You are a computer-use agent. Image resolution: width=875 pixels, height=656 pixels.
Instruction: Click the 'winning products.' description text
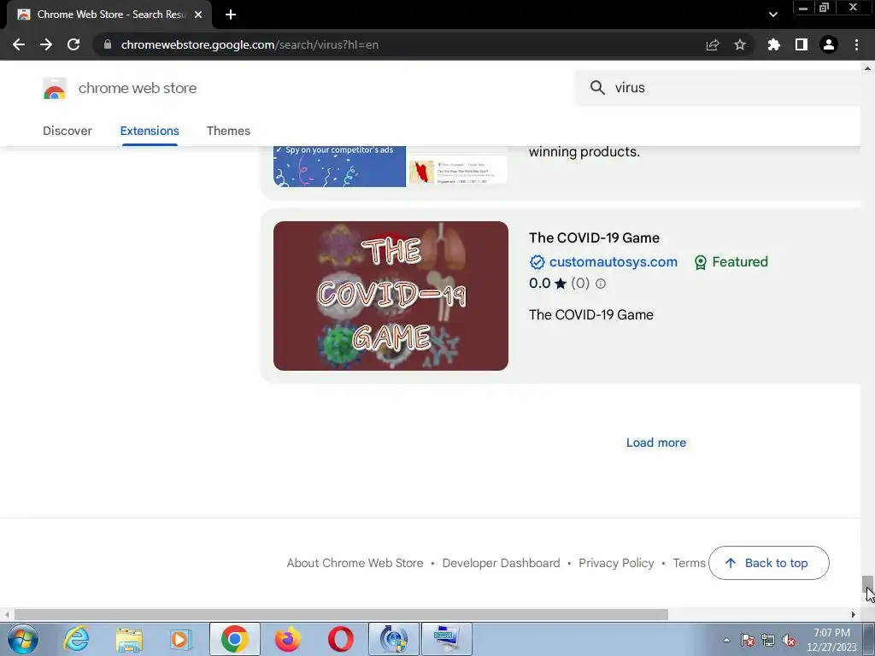(x=584, y=152)
